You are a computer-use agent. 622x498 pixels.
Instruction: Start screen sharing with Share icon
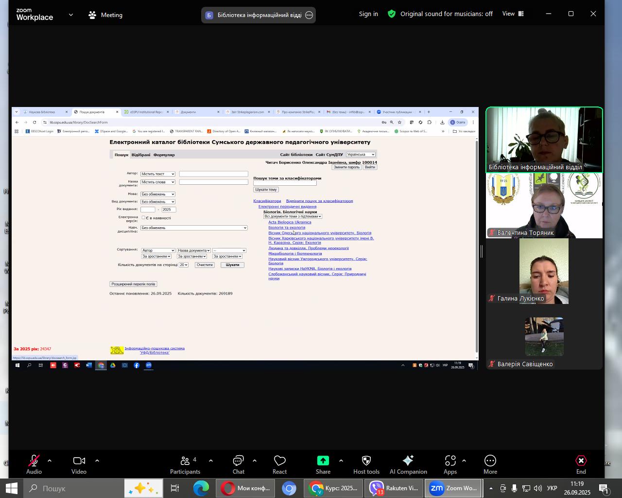click(x=323, y=461)
